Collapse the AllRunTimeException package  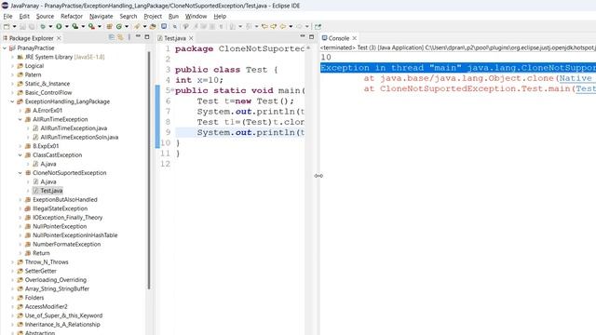(20, 120)
